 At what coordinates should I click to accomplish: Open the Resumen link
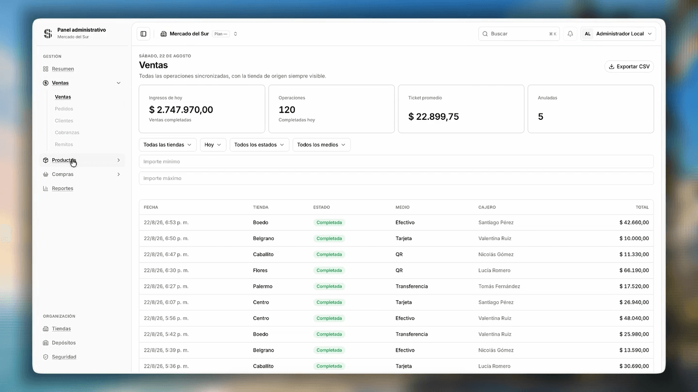coord(63,69)
